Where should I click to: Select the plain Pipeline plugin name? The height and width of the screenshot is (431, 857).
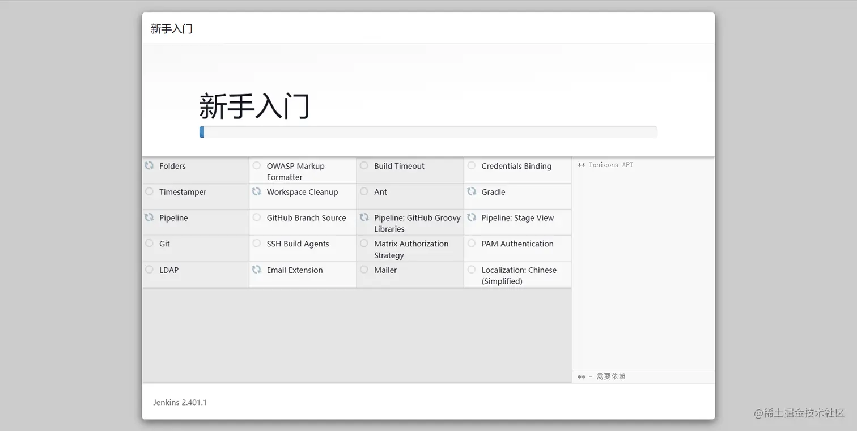point(173,217)
